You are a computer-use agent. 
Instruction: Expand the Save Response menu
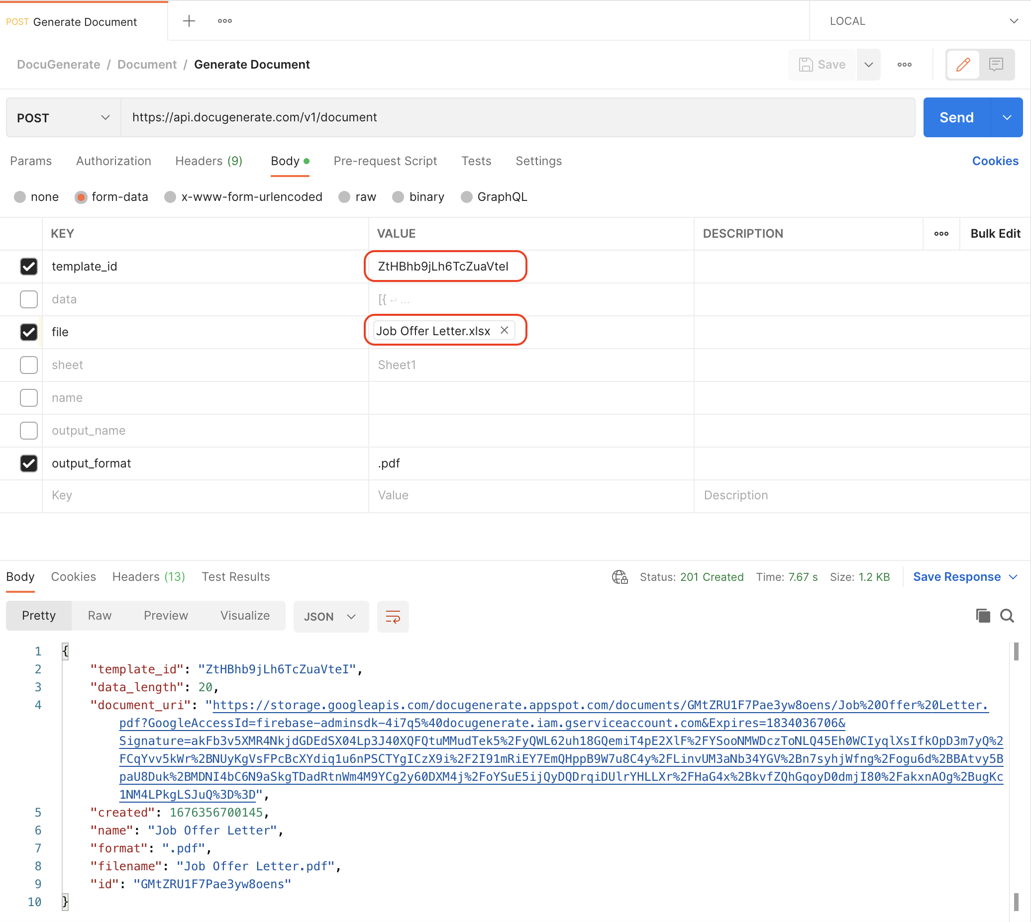pos(965,577)
